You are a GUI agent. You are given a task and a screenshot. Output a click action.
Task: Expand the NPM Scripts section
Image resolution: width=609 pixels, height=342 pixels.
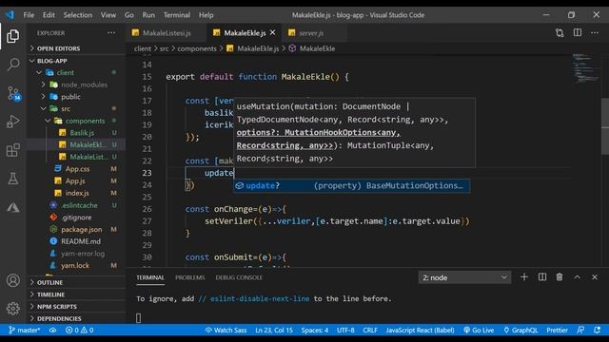point(76,306)
